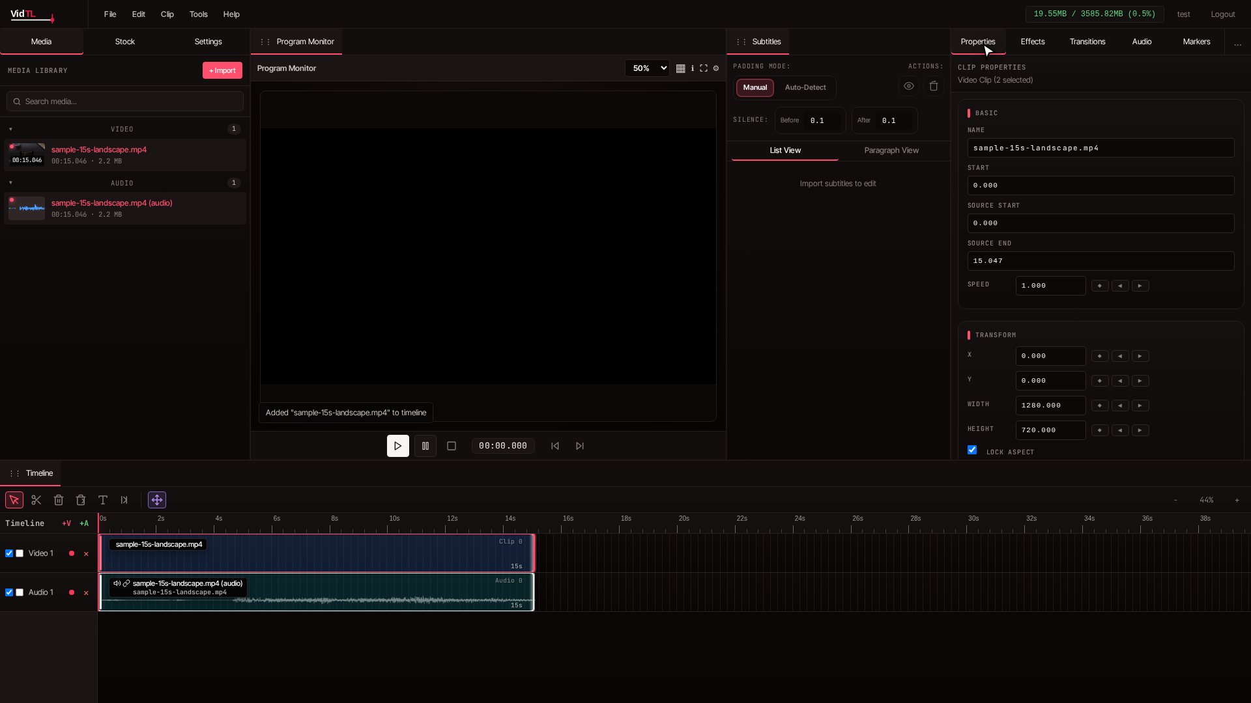
Task: Open the Tools menu
Action: (199, 14)
